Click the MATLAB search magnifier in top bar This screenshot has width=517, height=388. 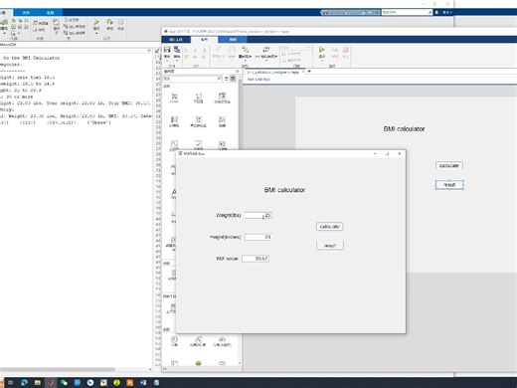coord(430,12)
